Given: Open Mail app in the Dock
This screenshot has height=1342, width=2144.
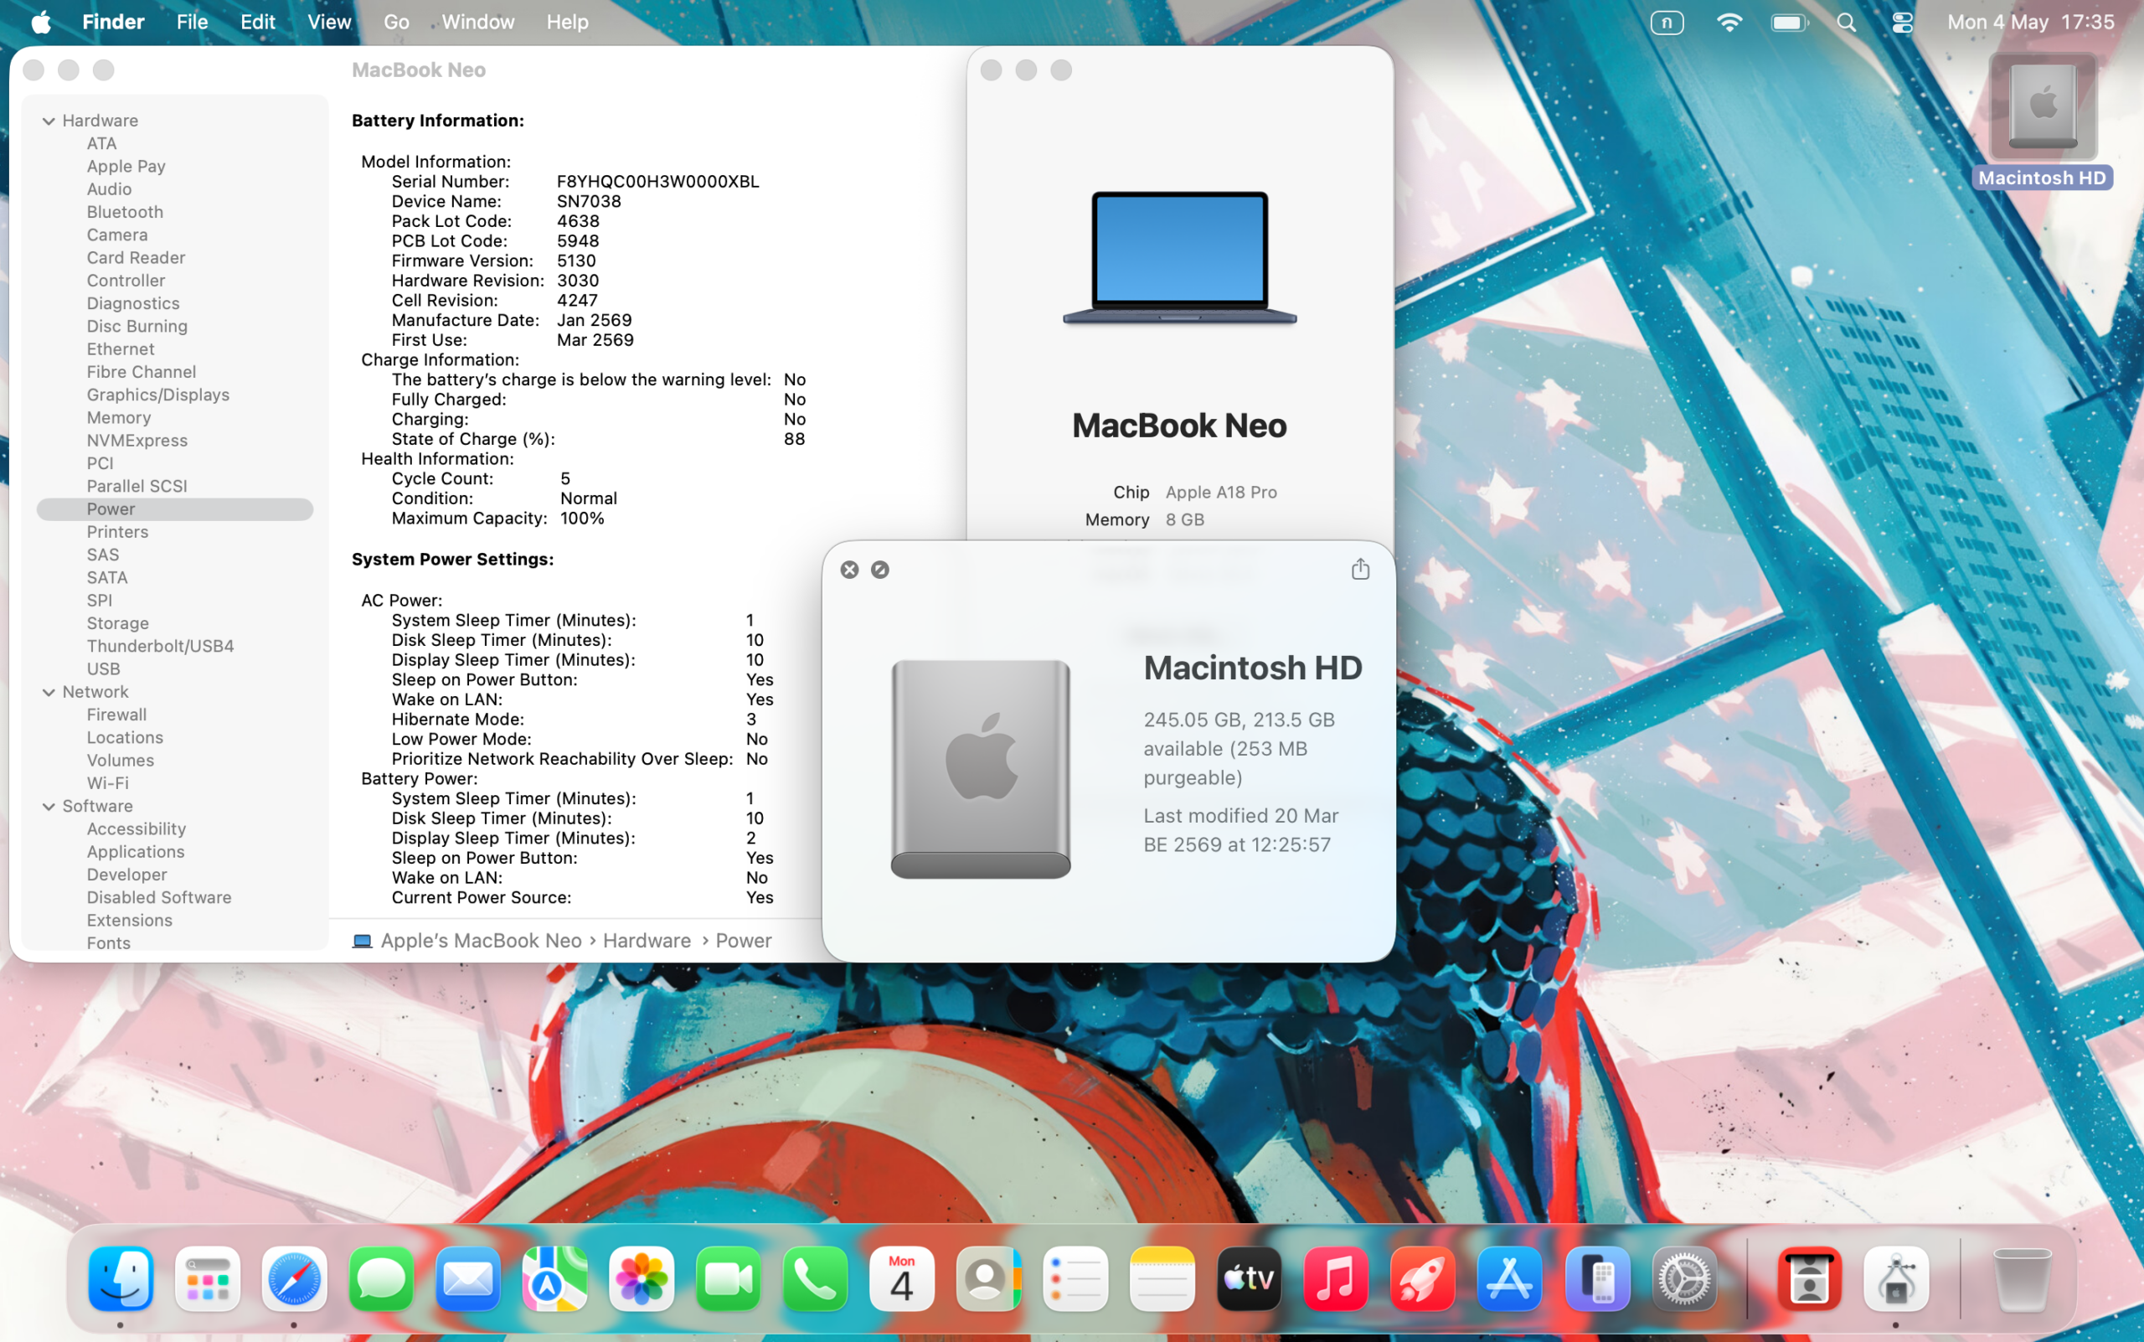Looking at the screenshot, I should tap(467, 1279).
